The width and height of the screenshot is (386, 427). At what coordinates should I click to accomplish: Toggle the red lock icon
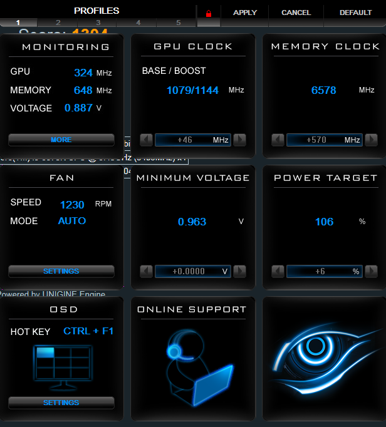pos(209,14)
